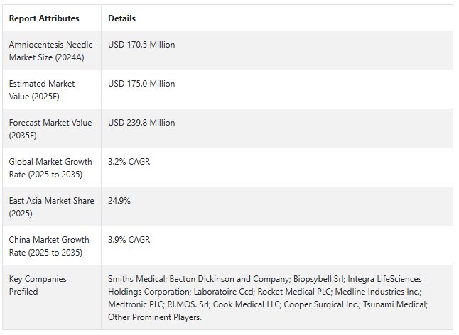Click the USD 239.8 Million value

coord(141,123)
